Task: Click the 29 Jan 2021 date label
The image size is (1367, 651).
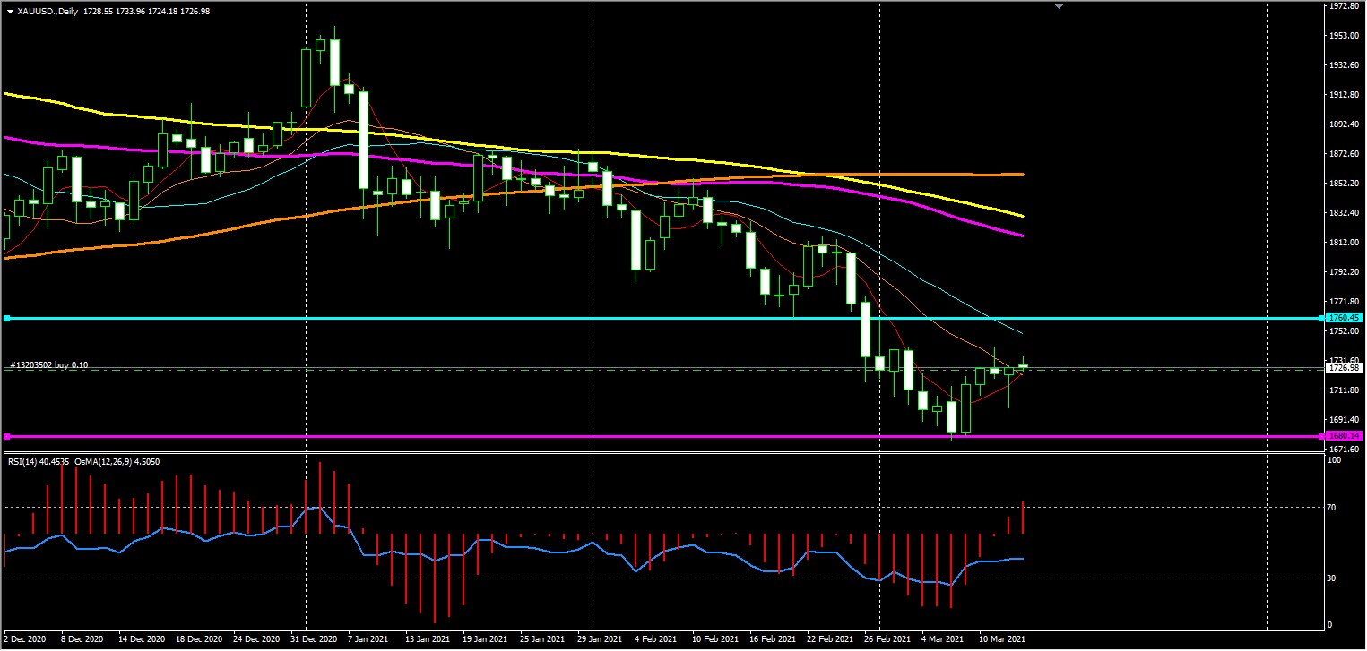Action: [600, 640]
